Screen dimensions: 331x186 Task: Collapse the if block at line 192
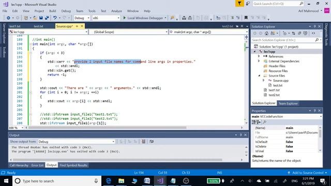pos(31,53)
